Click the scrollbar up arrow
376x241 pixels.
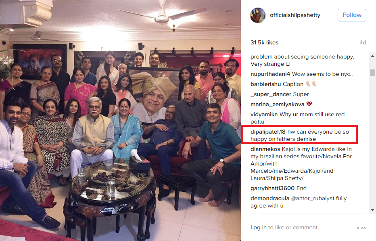pyautogui.click(x=372, y=56)
